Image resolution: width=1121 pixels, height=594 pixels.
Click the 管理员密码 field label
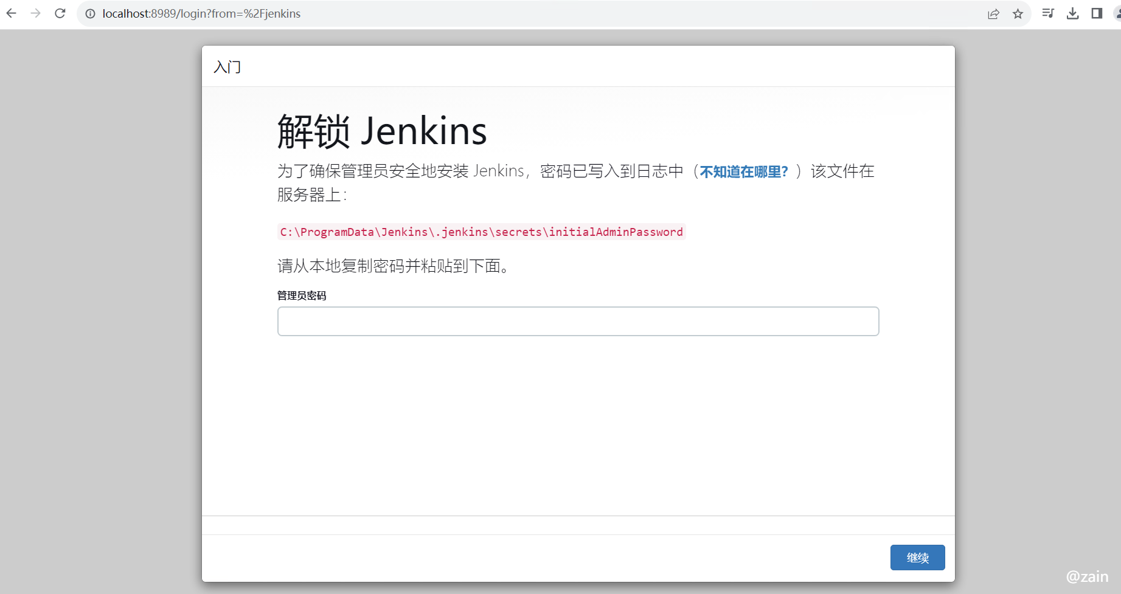(x=302, y=295)
